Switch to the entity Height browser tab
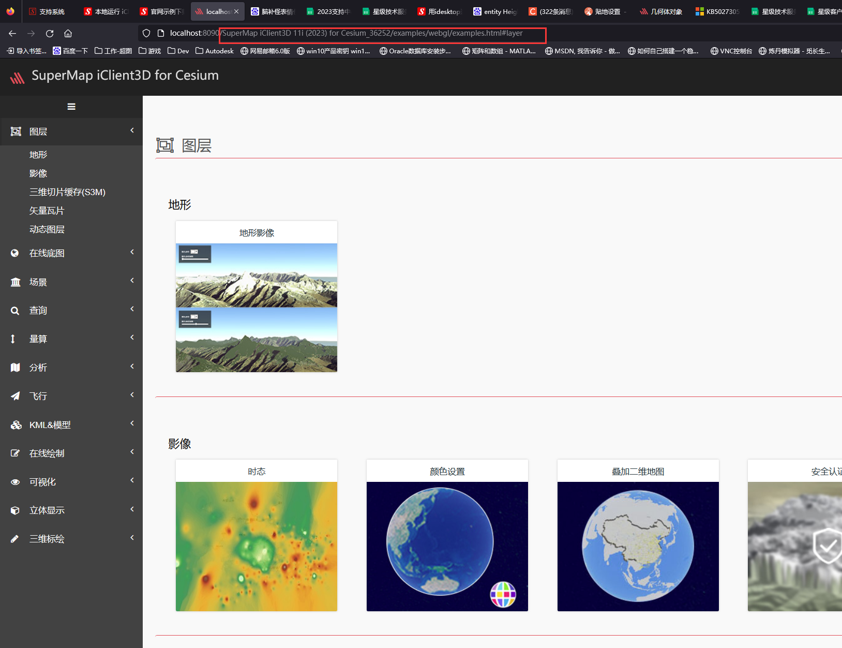The width and height of the screenshot is (842, 648). pos(495,11)
